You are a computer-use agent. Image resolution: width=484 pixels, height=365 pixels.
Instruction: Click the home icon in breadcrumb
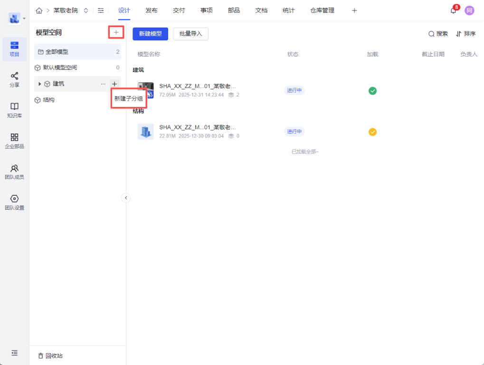39,10
